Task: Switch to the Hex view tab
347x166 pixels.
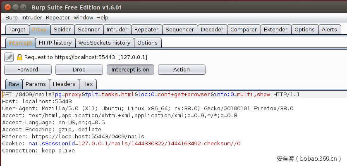Action: (x=88, y=84)
